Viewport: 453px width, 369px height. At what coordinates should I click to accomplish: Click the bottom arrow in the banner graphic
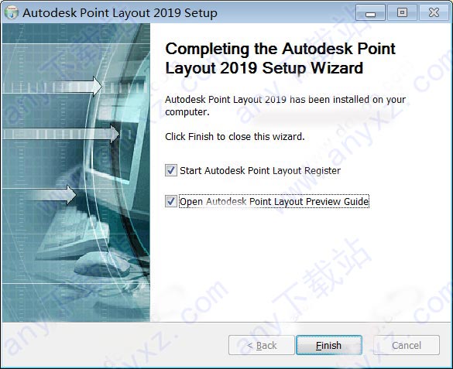(x=39, y=195)
